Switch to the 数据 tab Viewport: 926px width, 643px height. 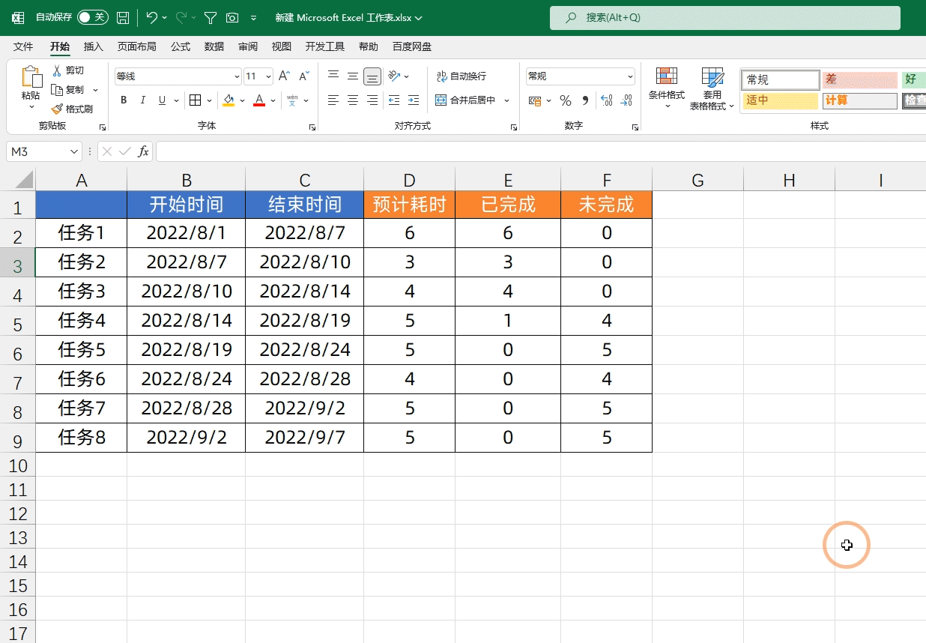pyautogui.click(x=214, y=46)
